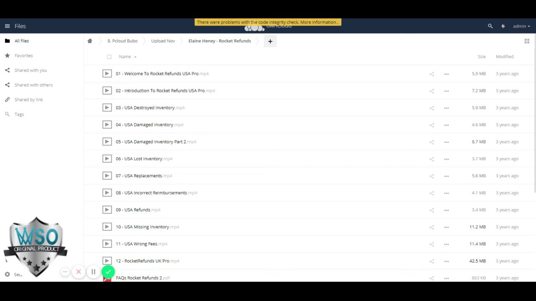Switch to grid view using the tiles icon
Screen dimensions: 536x301
(x=527, y=41)
